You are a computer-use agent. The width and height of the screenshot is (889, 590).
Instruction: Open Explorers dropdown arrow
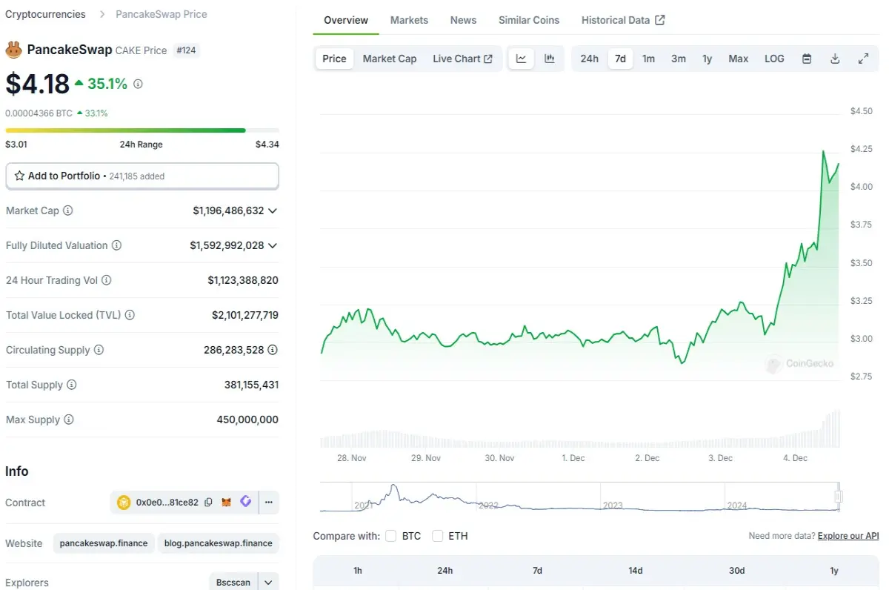(268, 582)
